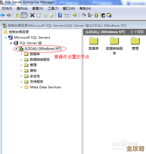The height and width of the screenshot is (154, 146).
Task: Run a Wizard wand icon
Action: point(84,15)
